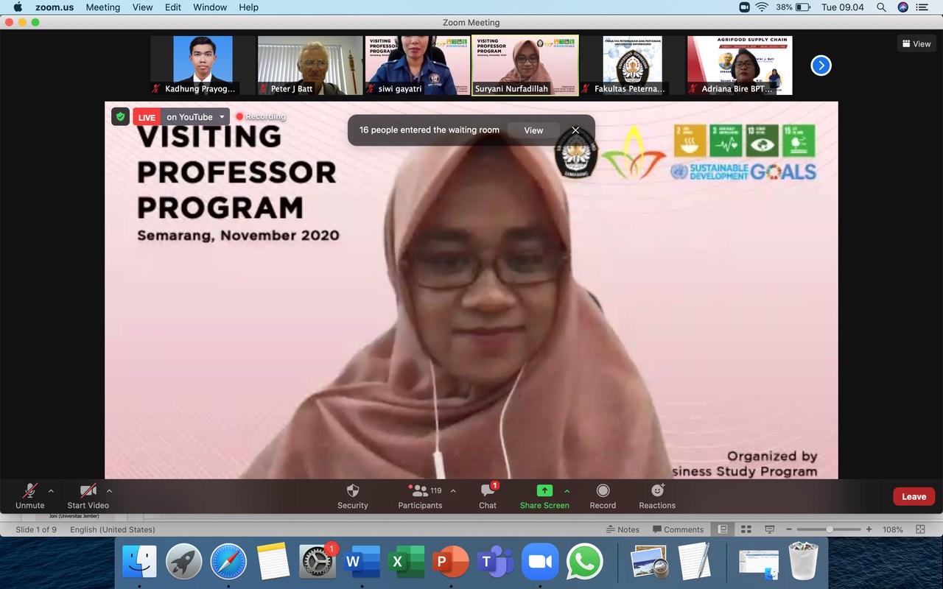
Task: Show next participants with the blue arrow
Action: pyautogui.click(x=821, y=66)
